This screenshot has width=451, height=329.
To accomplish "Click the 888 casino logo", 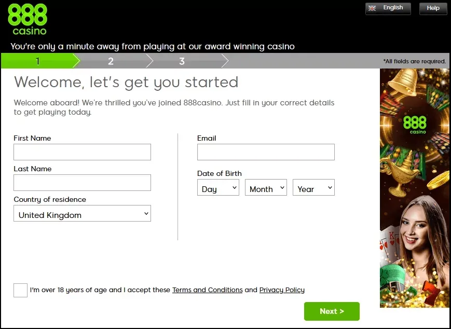I will tap(28, 19).
